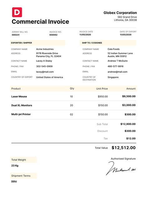
Task: Click the Exporter / Shipper section header
Action: [37, 43]
